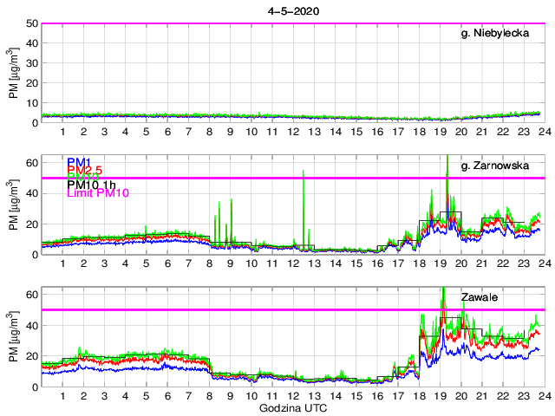
Task: Click hour 12 tick label under bottom plot
Action: [293, 396]
